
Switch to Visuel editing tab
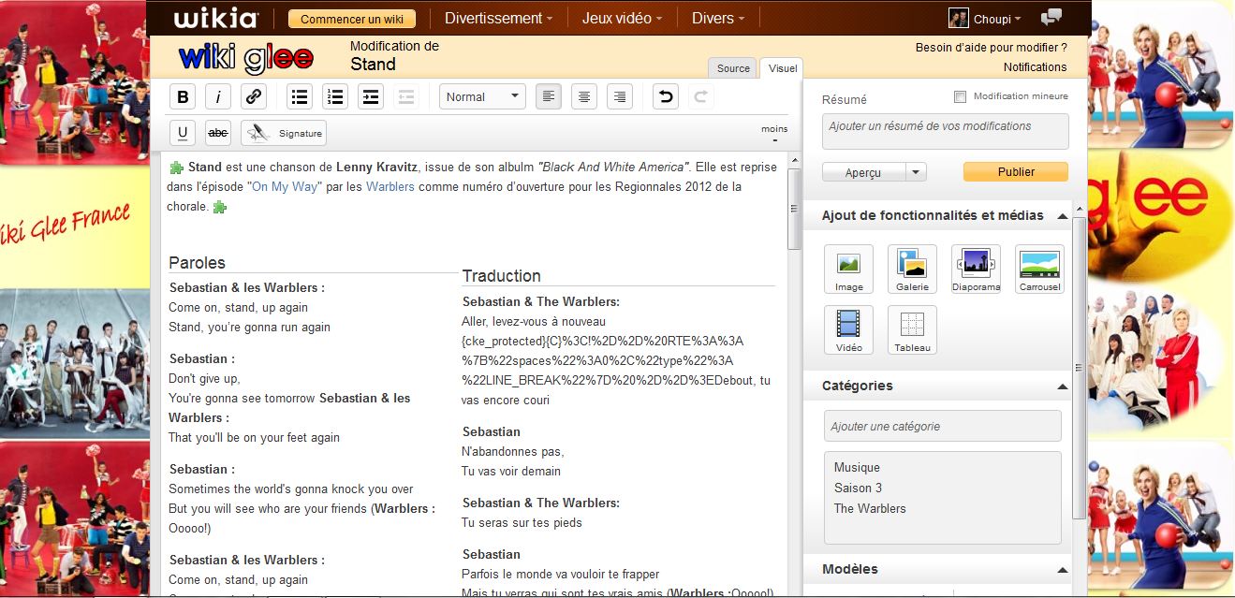tap(782, 67)
